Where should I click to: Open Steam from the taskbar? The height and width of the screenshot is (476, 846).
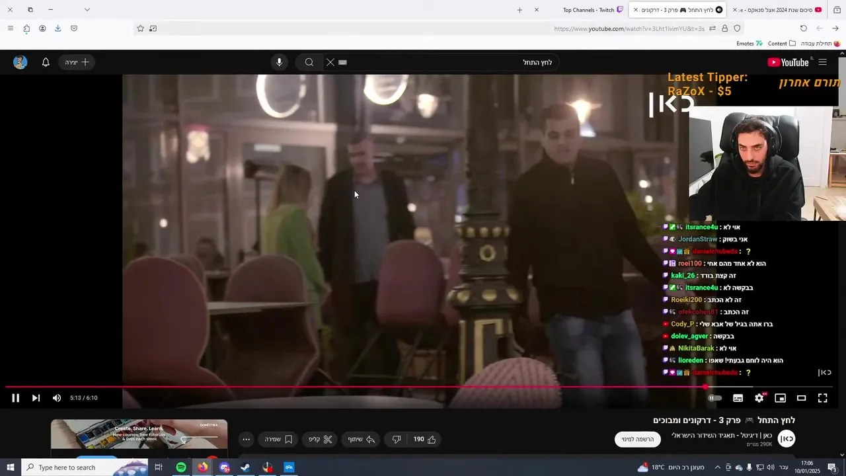[245, 467]
